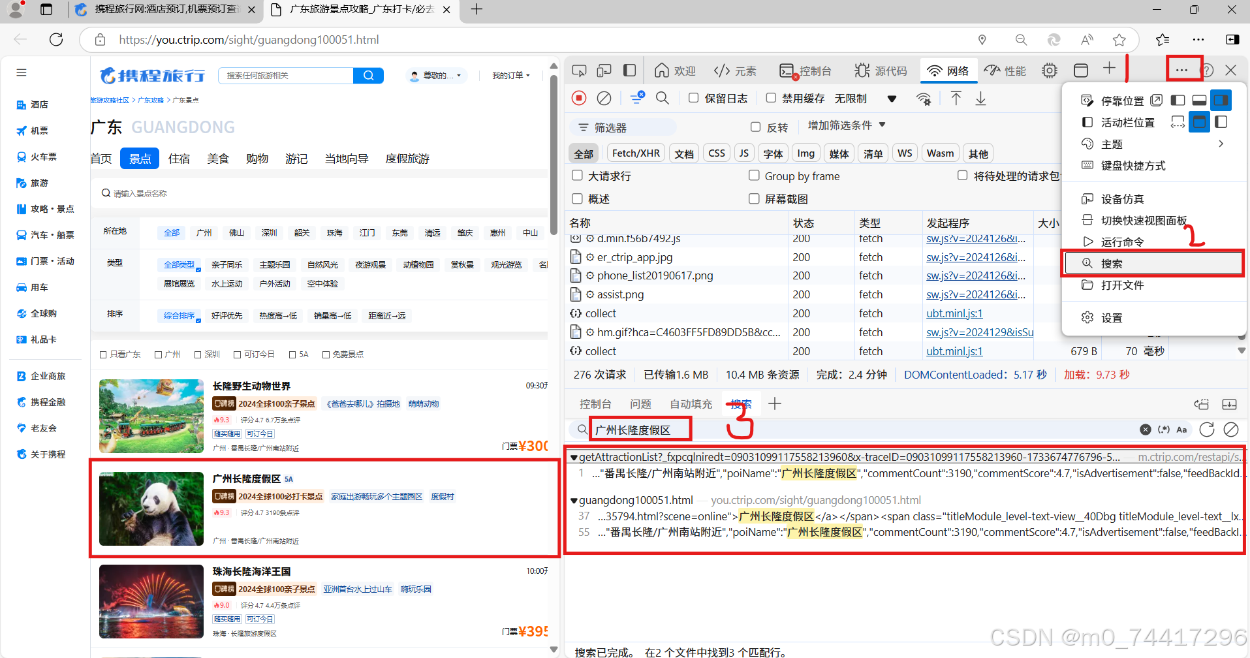
Task: Export HAR file with download arrow
Action: click(x=980, y=99)
